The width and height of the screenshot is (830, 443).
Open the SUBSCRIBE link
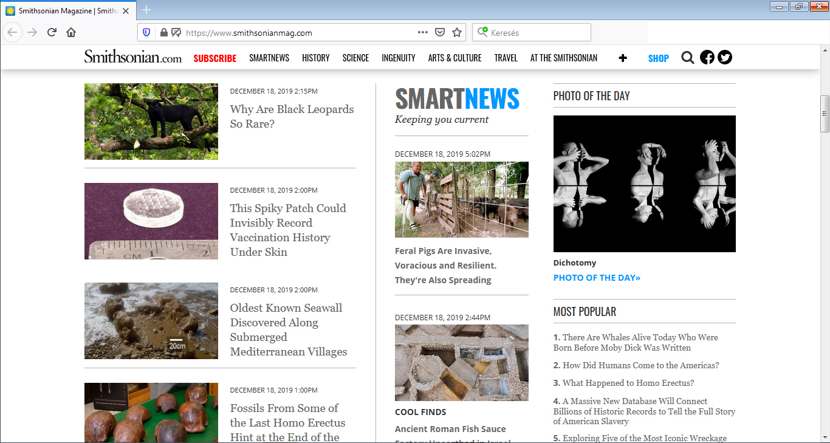click(215, 58)
